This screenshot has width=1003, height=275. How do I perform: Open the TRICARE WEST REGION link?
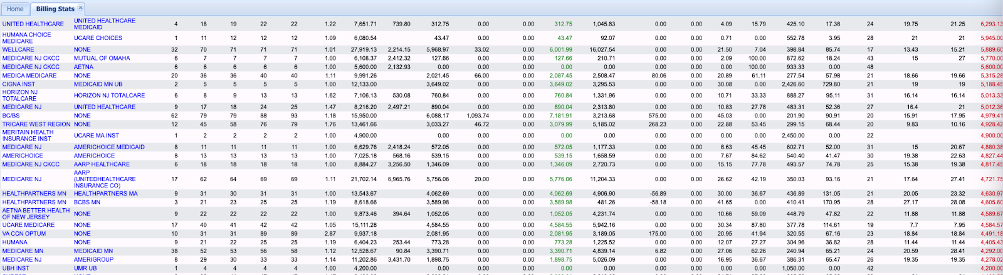point(36,124)
